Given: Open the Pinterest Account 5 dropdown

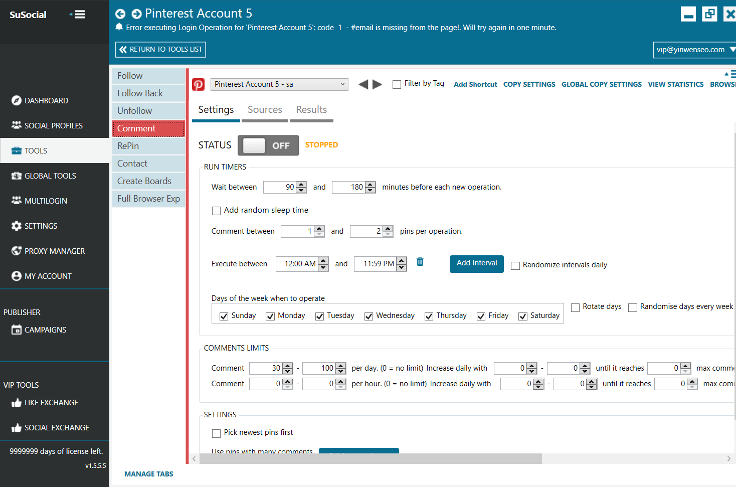Looking at the screenshot, I should tap(279, 84).
